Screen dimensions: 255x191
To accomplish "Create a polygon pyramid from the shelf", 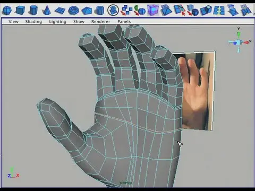I will click(x=87, y=11).
